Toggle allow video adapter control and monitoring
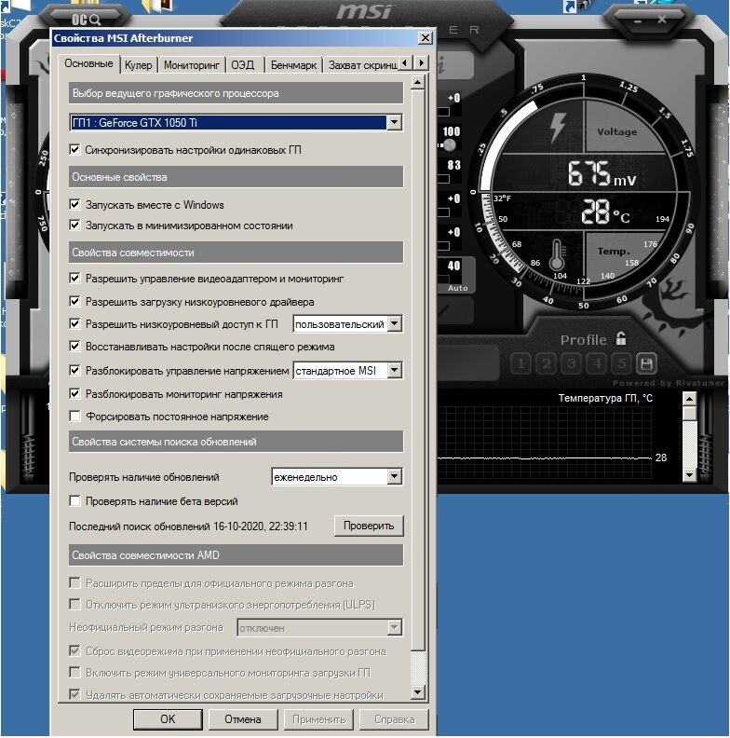Screen dimensions: 730x738 tap(74, 279)
